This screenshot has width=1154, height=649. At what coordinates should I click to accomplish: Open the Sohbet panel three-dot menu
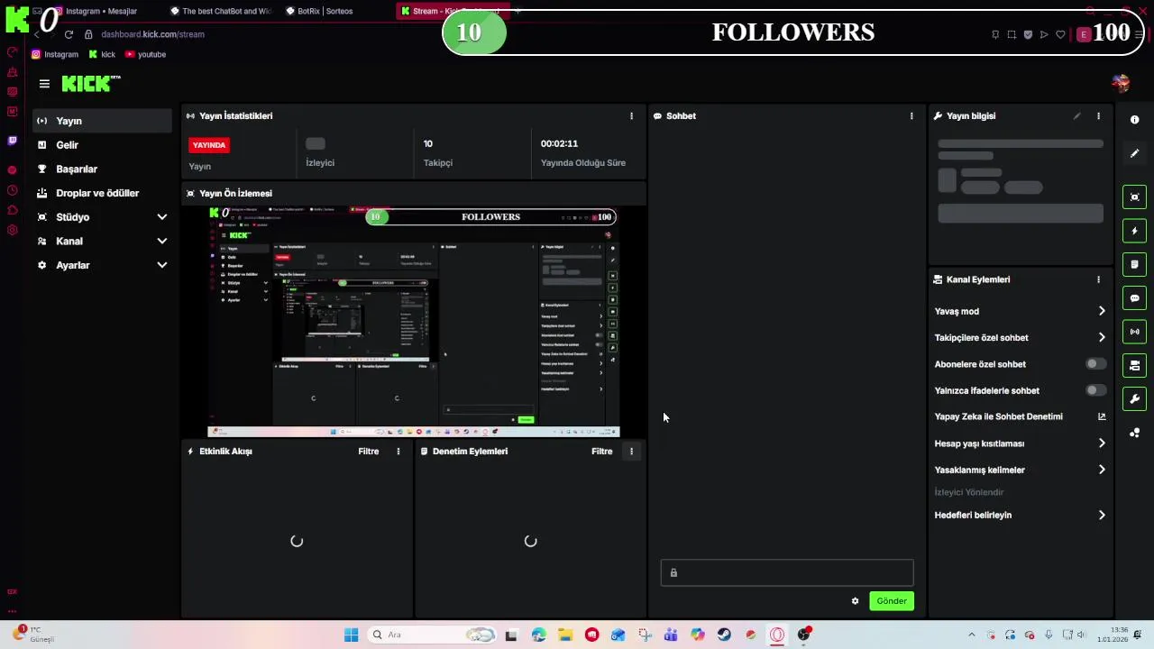(911, 116)
